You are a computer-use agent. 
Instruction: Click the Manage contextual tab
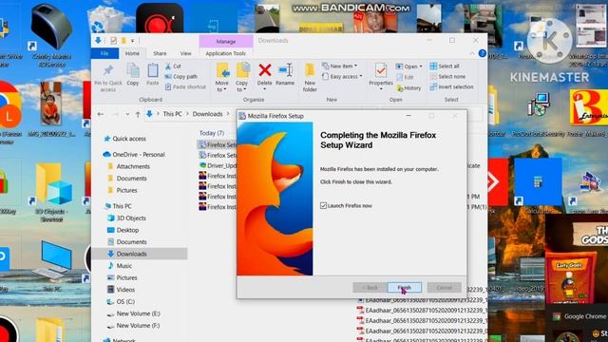click(226, 41)
